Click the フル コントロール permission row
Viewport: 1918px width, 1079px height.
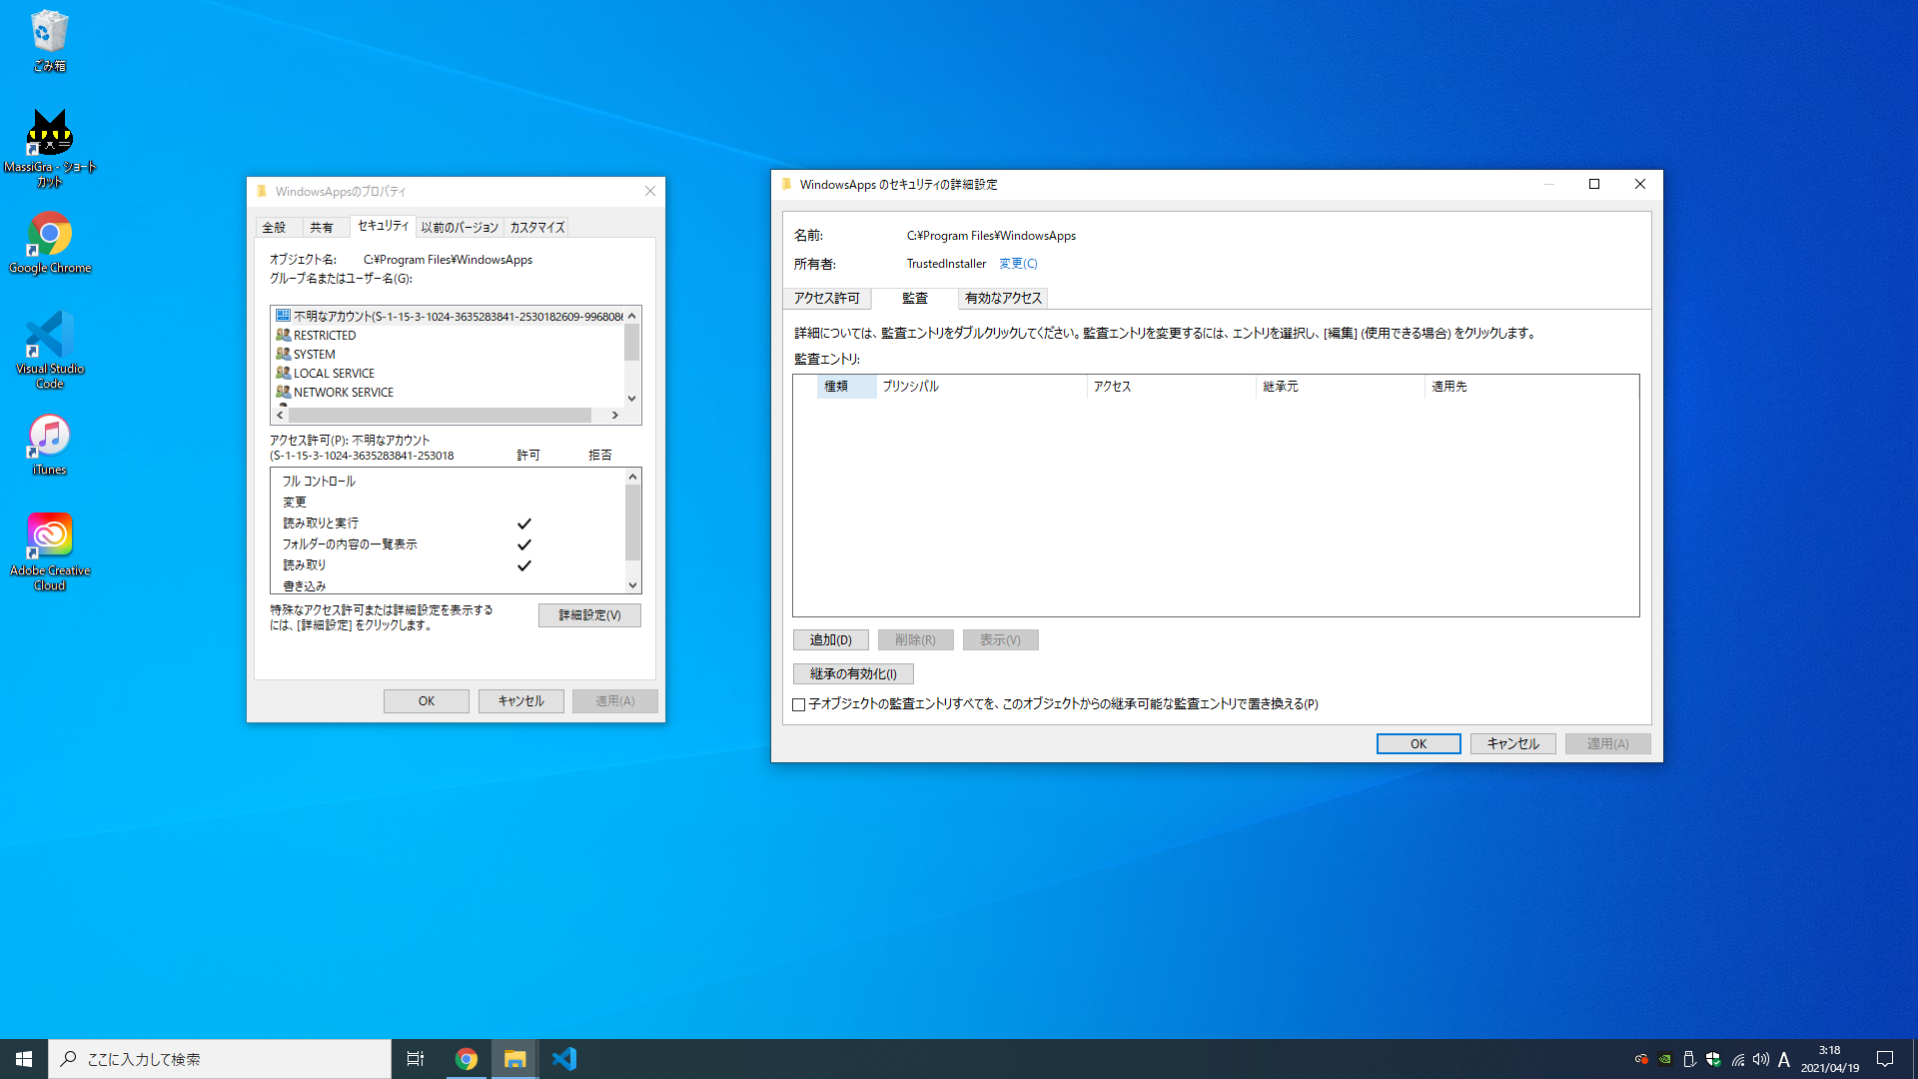(448, 482)
